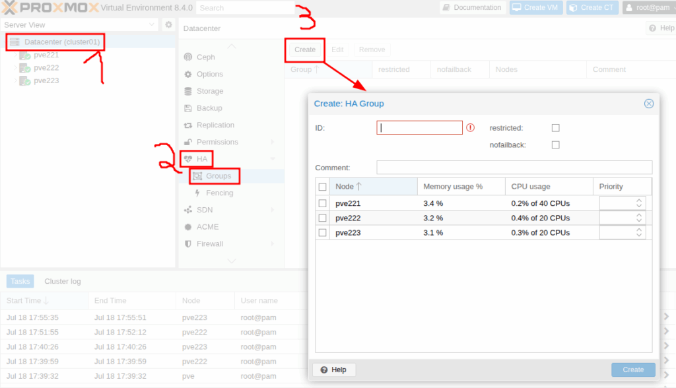Click the menu scroll-down chevron below Firewall
The image size is (676, 388).
232,261
